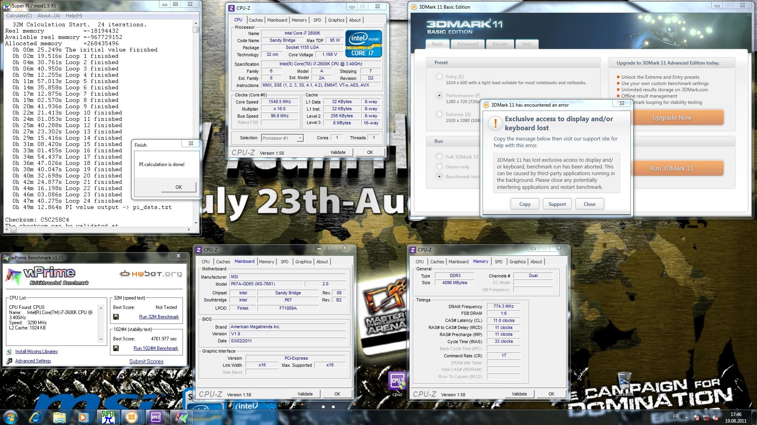Click the wPrime CPU List scroll-up arrow
The height and width of the screenshot is (425, 757).
(x=101, y=308)
